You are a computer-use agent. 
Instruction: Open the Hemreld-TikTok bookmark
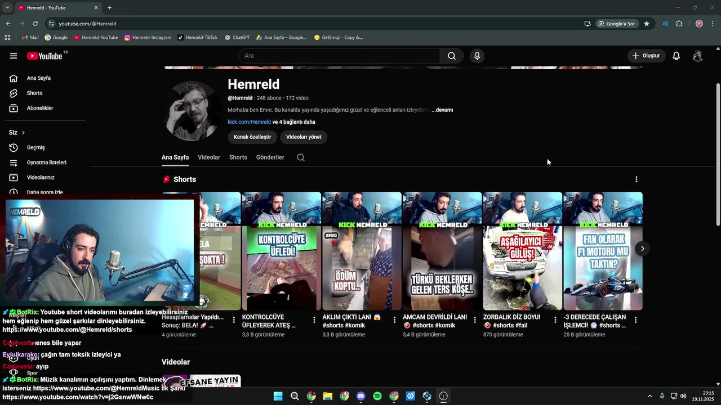click(x=197, y=38)
